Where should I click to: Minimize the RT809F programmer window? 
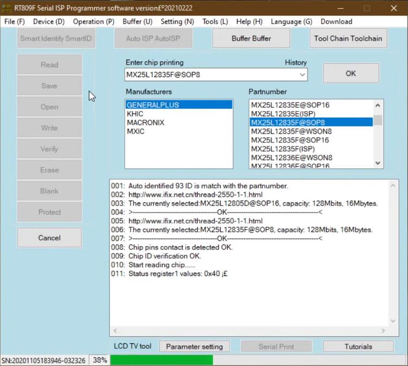(x=340, y=8)
